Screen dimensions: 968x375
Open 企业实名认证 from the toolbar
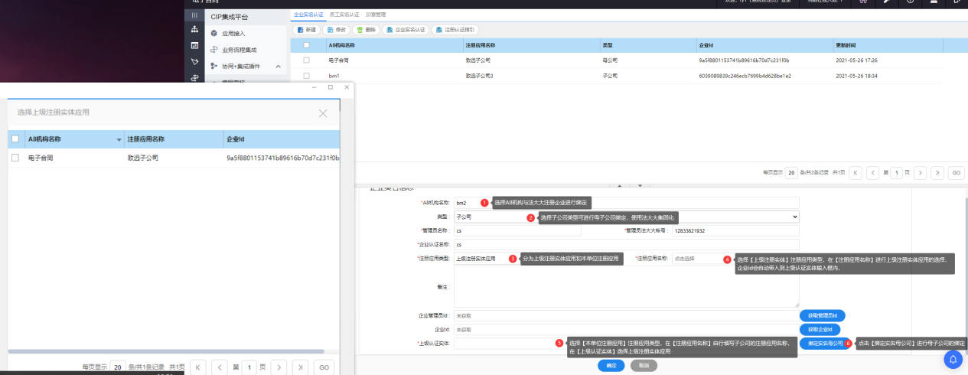(405, 30)
